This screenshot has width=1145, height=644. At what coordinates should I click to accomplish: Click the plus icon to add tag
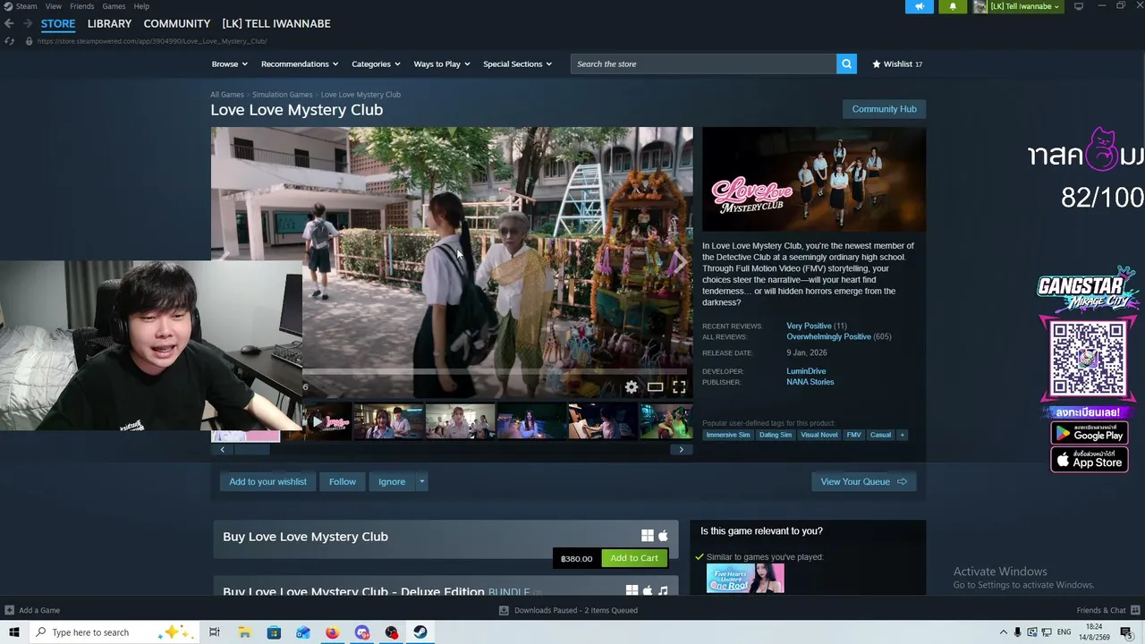[x=902, y=435]
